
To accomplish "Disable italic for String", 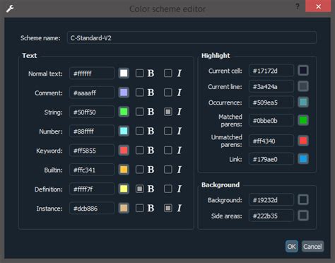I will pos(168,112).
